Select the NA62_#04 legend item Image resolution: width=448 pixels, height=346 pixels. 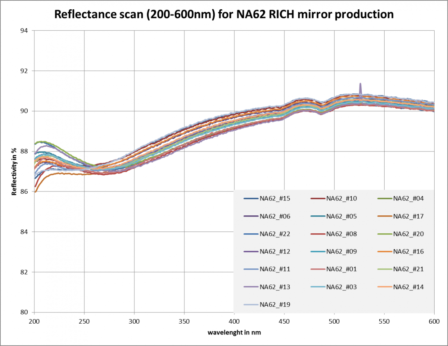click(x=401, y=199)
